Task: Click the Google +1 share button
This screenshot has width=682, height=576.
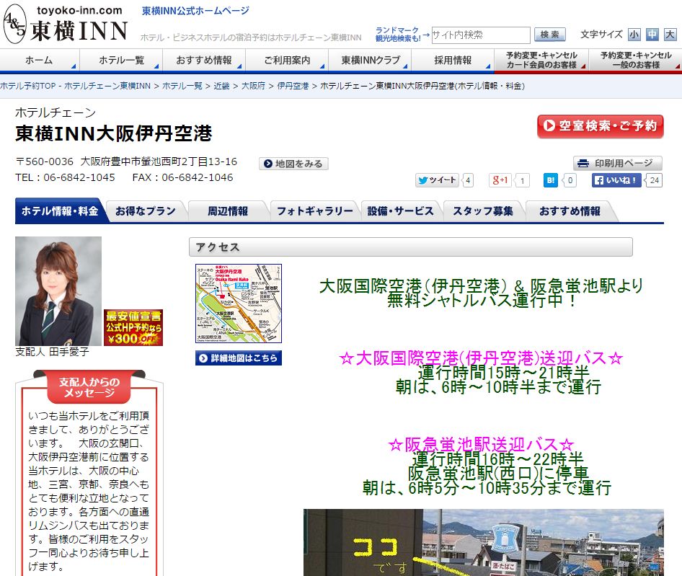Action: [500, 180]
